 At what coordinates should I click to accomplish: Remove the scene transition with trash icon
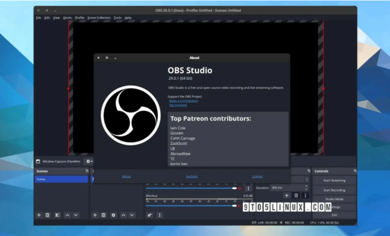tap(296, 195)
